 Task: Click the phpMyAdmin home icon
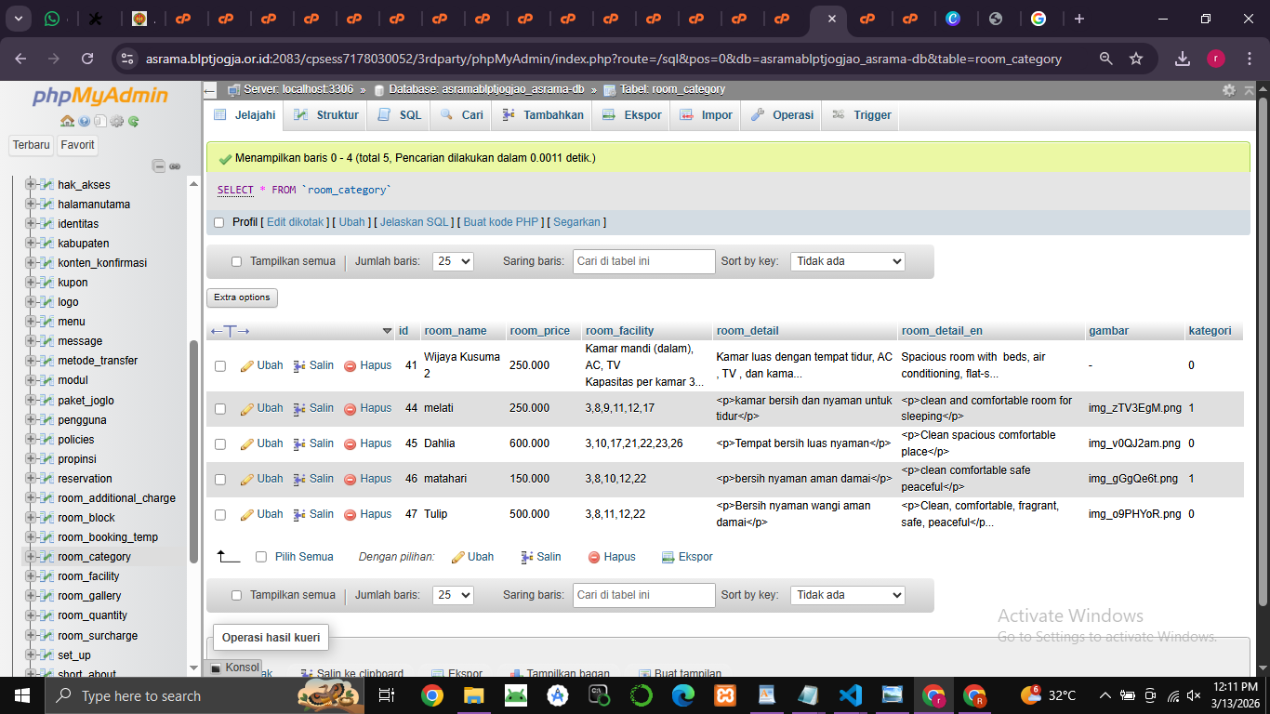pyautogui.click(x=67, y=121)
